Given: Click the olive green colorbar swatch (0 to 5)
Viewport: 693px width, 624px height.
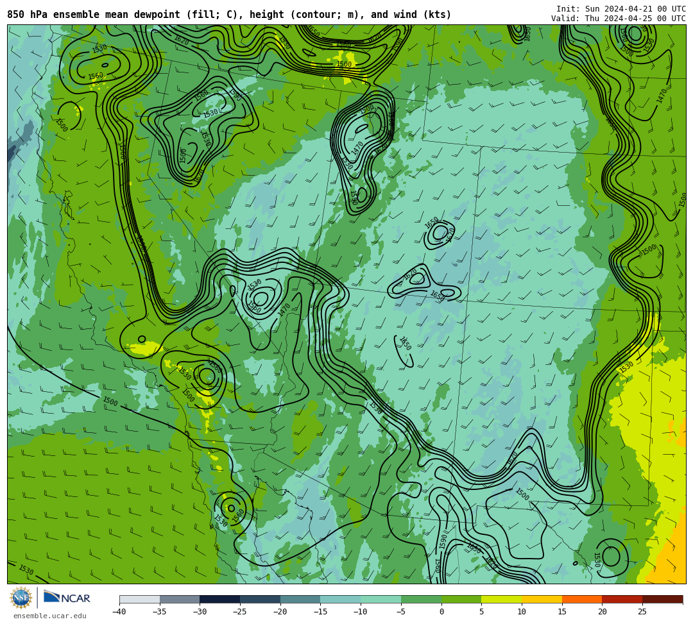Looking at the screenshot, I should click(461, 599).
